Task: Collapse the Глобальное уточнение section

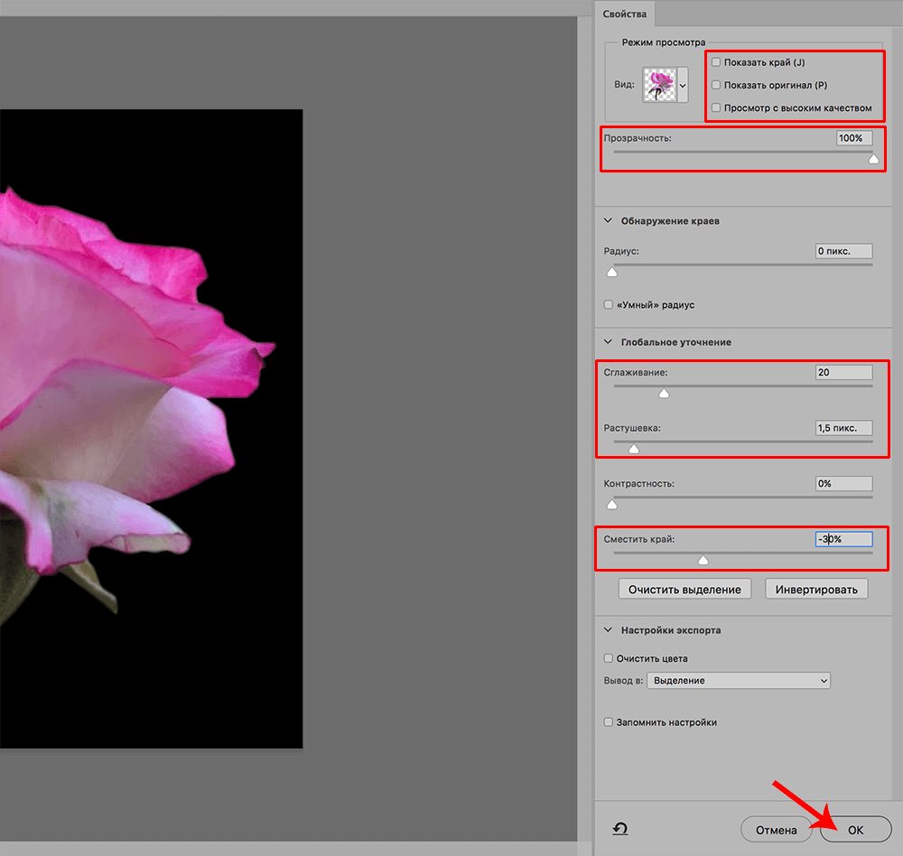Action: click(x=608, y=342)
